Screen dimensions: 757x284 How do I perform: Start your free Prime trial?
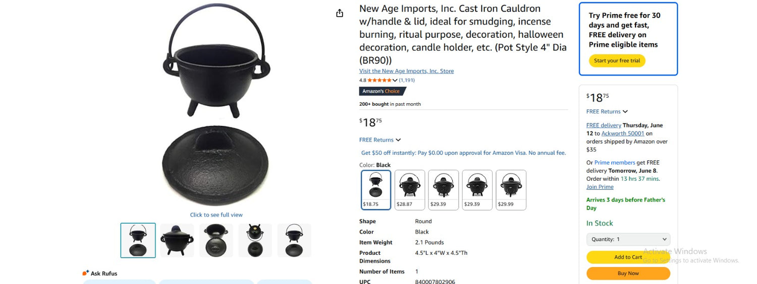617,61
